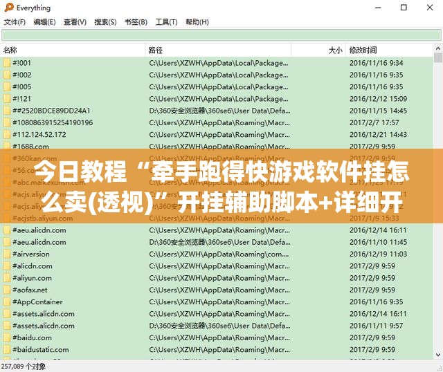Click the vertical scrollbar thumb
Viewport: 443px width, 372px height.
(438, 58)
